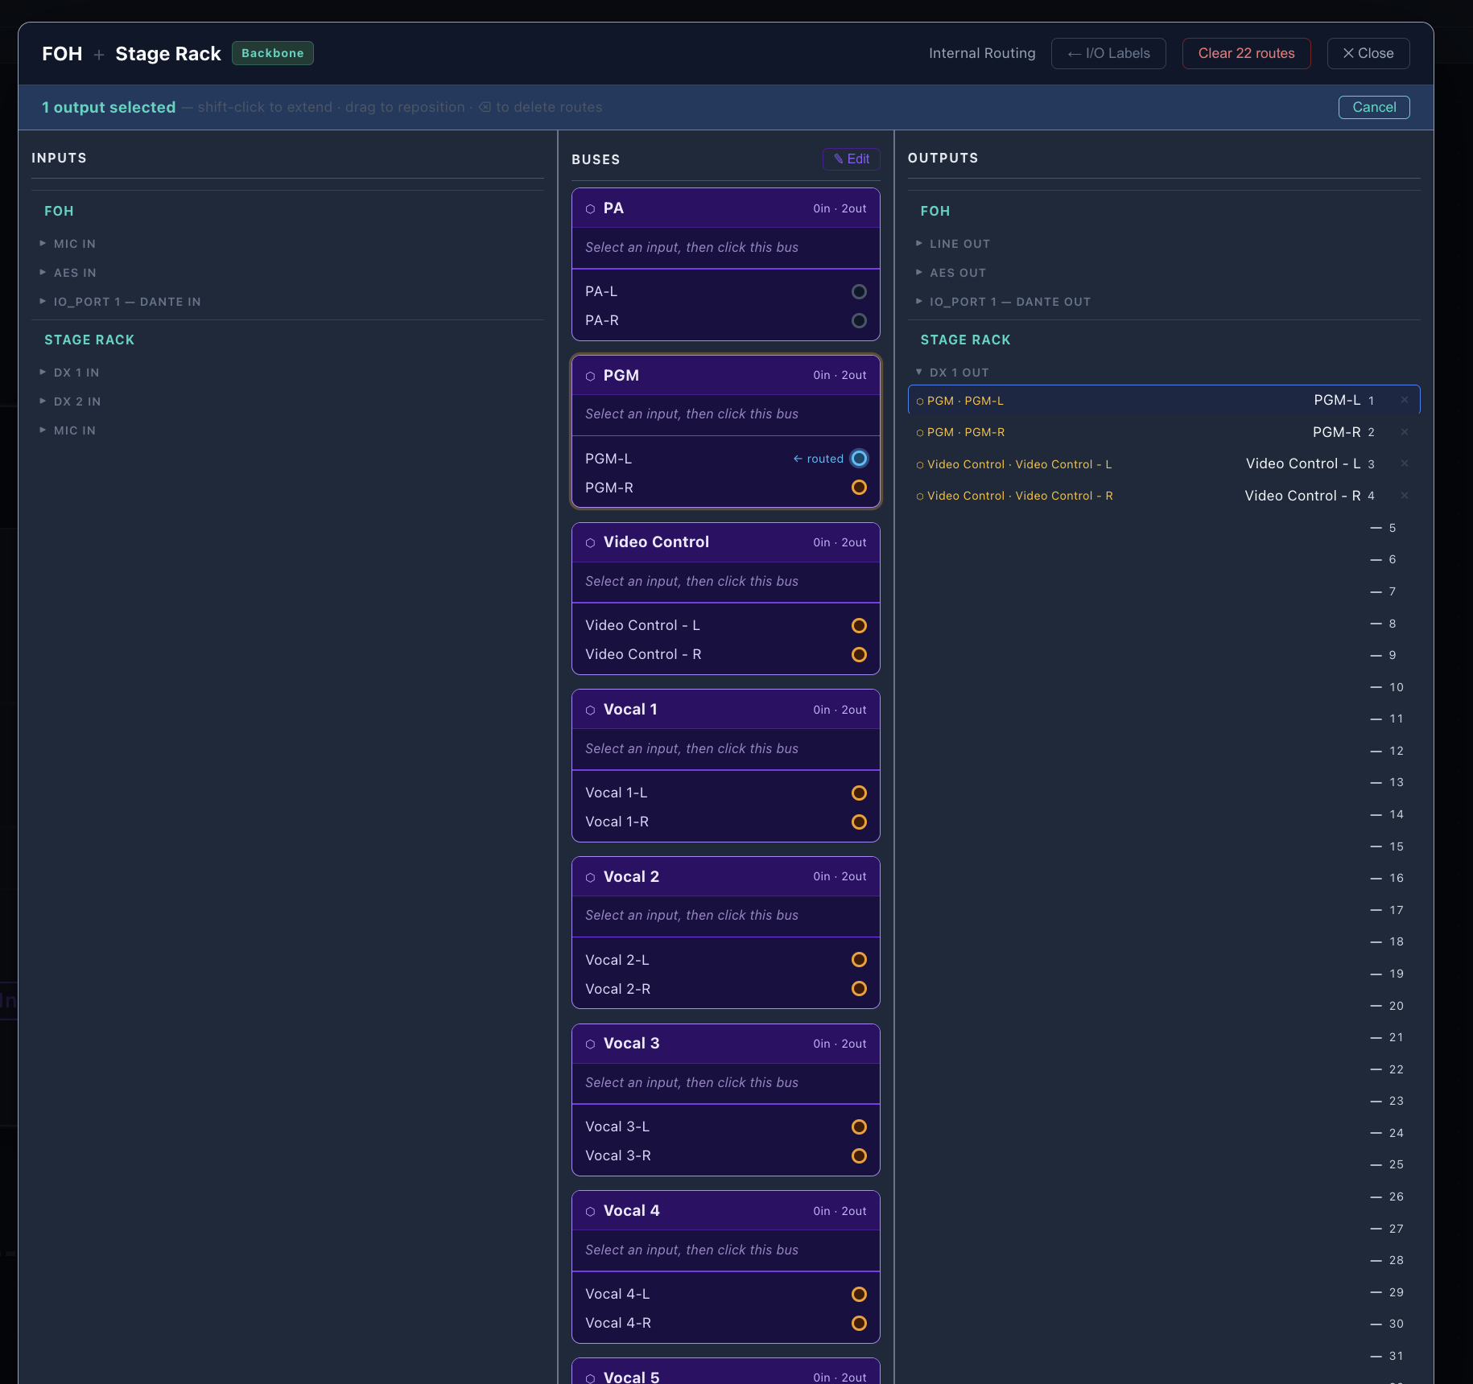Select empty output slot 24
The width and height of the screenshot is (1473, 1384).
tap(1164, 1133)
